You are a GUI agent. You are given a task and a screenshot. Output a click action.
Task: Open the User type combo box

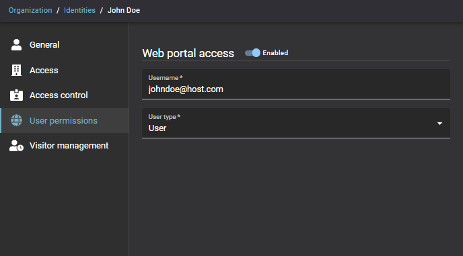point(296,123)
